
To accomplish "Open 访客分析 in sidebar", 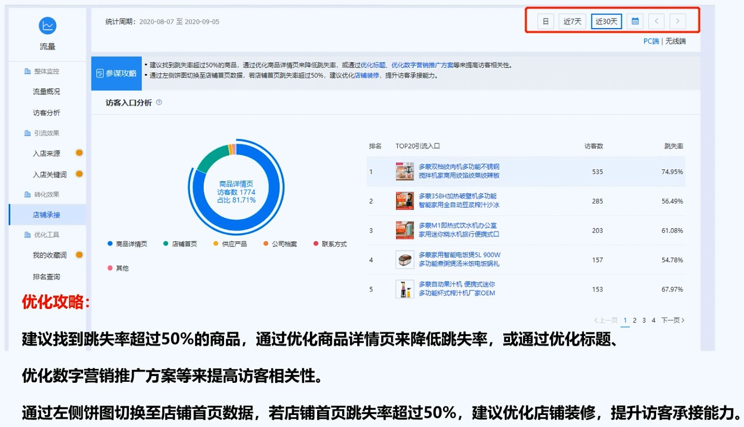I will pos(46,113).
